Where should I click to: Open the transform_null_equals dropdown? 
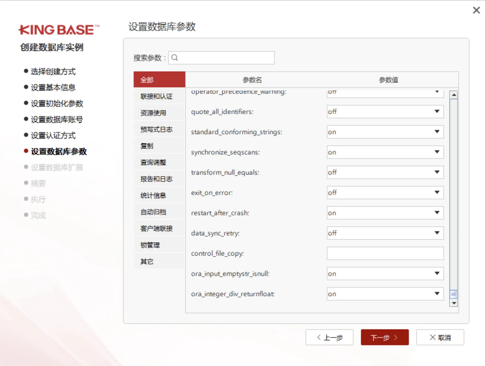point(437,172)
